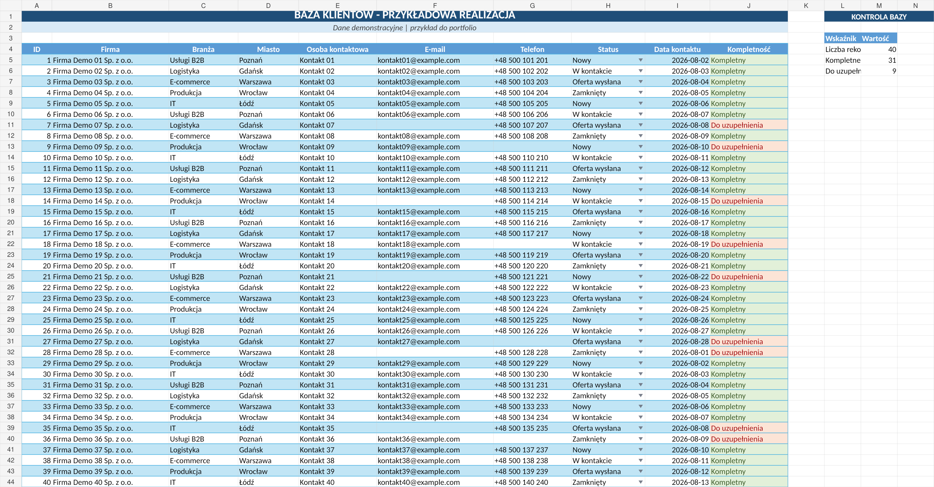This screenshot has height=487, width=934.
Task: Click the 'Do uzupełn' label cell
Action: coord(843,71)
